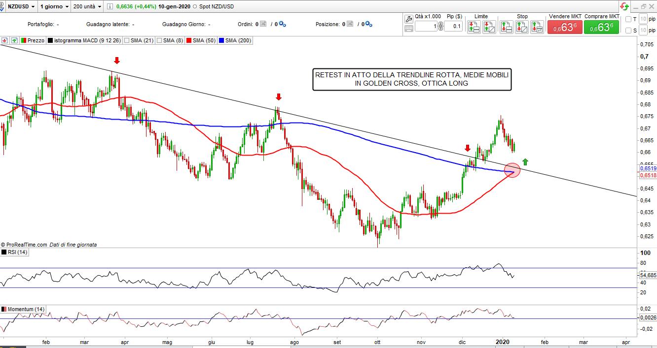The image size is (657, 348).
Task: Select the Prezzo indicator label
Action: pos(33,40)
